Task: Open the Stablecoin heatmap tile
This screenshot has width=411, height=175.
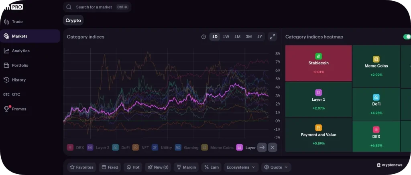Action: 318,63
